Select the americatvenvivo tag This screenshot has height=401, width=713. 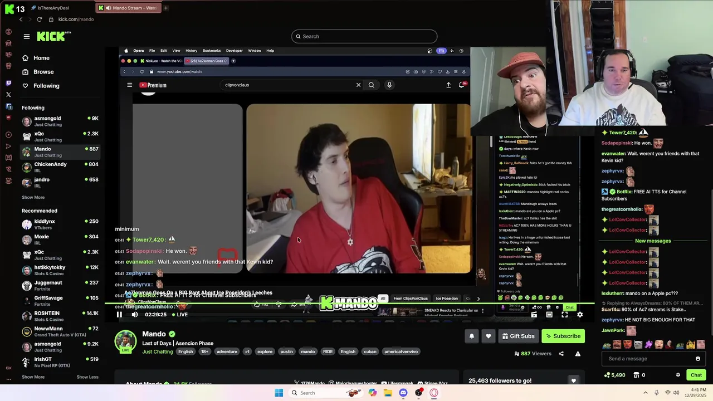tap(401, 351)
